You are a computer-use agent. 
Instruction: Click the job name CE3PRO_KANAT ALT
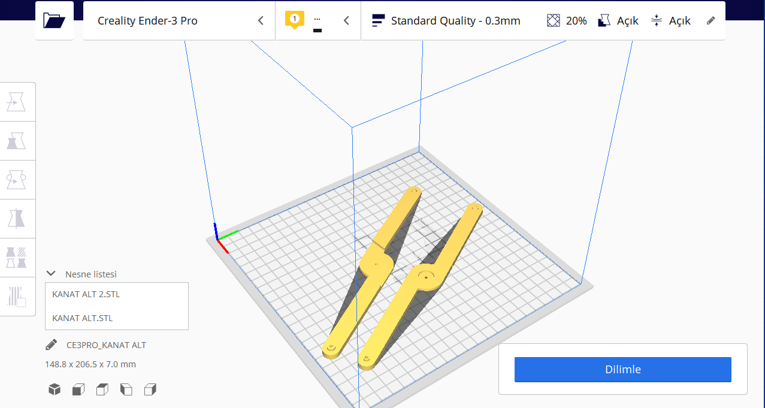point(107,345)
